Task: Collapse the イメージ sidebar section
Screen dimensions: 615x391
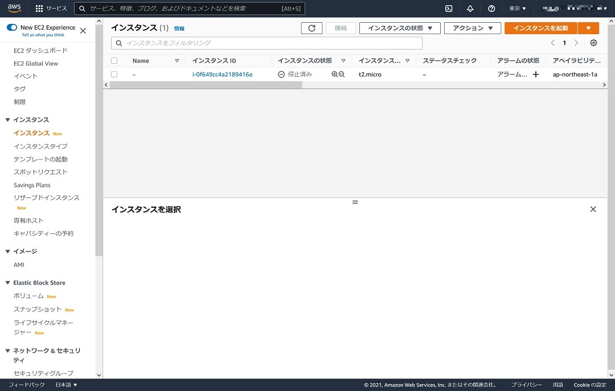Action: click(x=7, y=252)
